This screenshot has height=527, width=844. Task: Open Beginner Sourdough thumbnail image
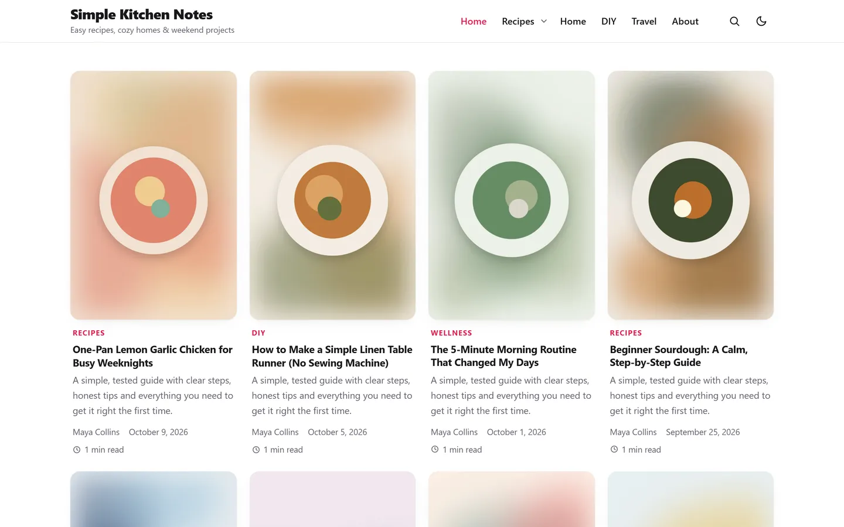click(690, 195)
